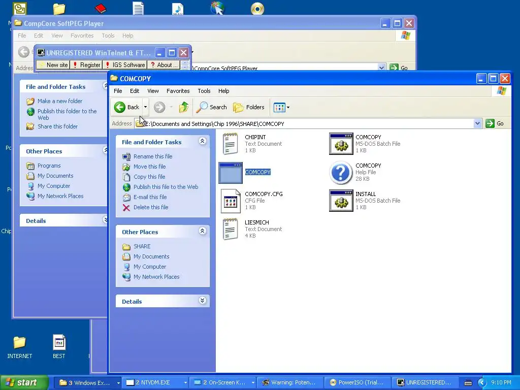Open SHARE folder in Other Places
The width and height of the screenshot is (520, 390).
(142, 246)
